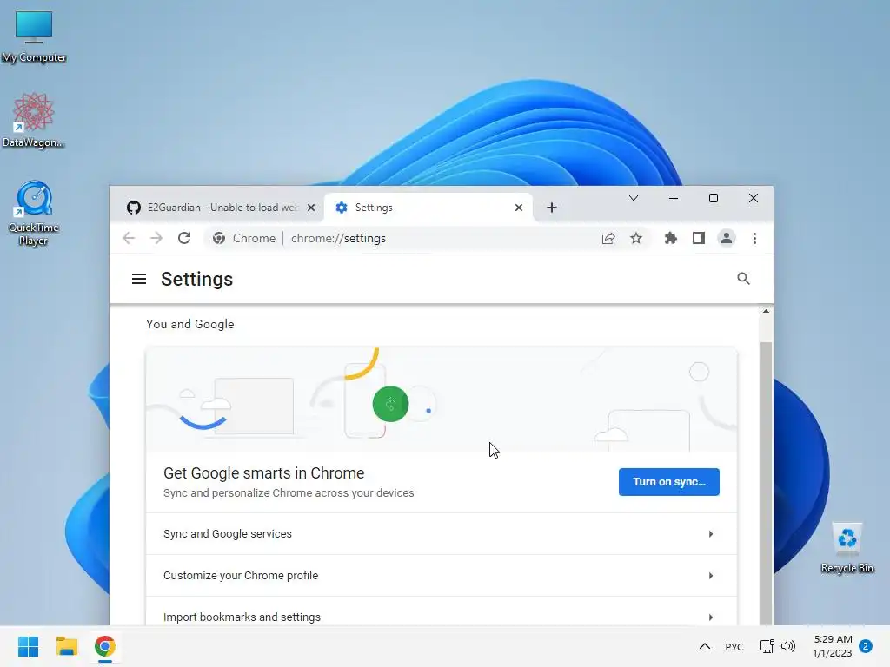Screen dimensions: 890x667
Task: Open the notification badge showing 2
Action: (866, 646)
